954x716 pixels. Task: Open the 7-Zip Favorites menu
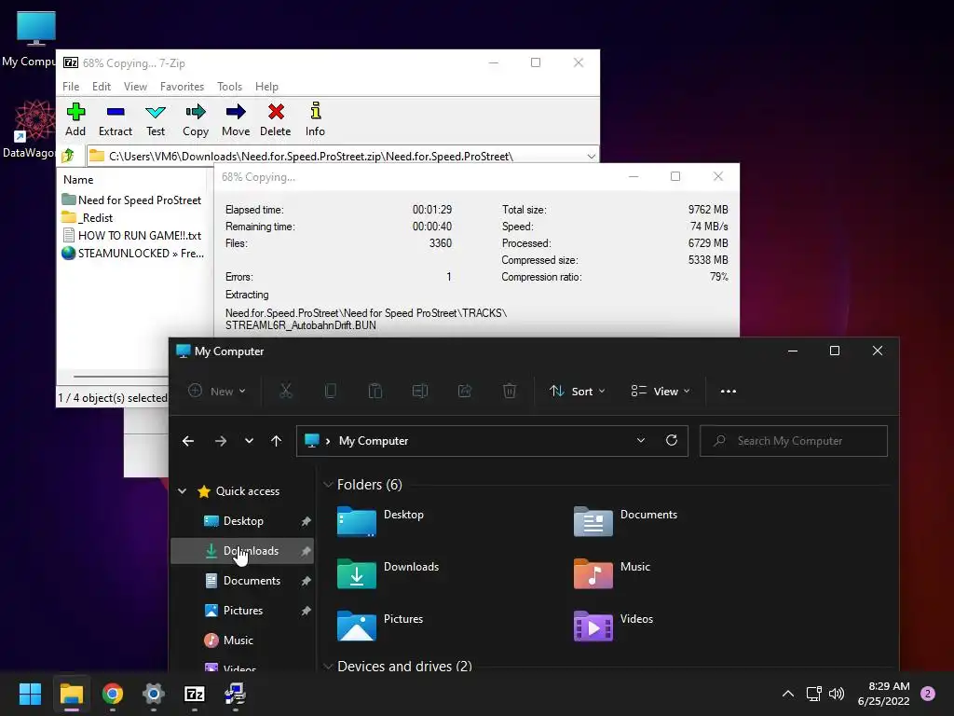[182, 87]
